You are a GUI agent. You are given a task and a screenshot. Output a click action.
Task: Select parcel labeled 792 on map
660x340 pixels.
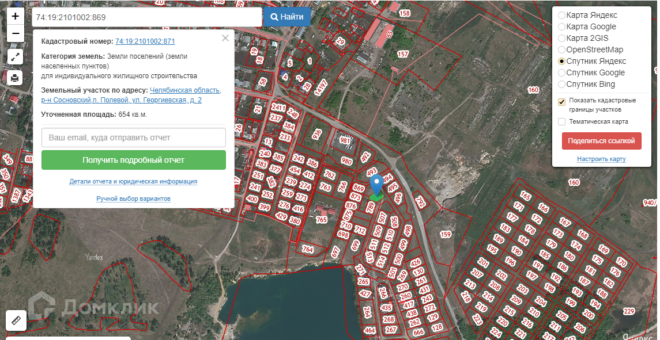[420, 202]
